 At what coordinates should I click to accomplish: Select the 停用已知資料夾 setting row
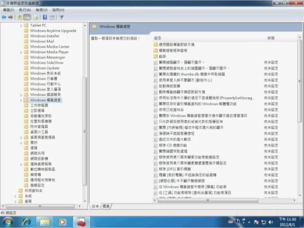coord(216,110)
